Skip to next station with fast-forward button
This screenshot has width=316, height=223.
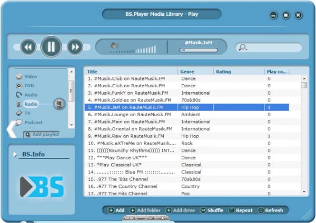(x=75, y=47)
